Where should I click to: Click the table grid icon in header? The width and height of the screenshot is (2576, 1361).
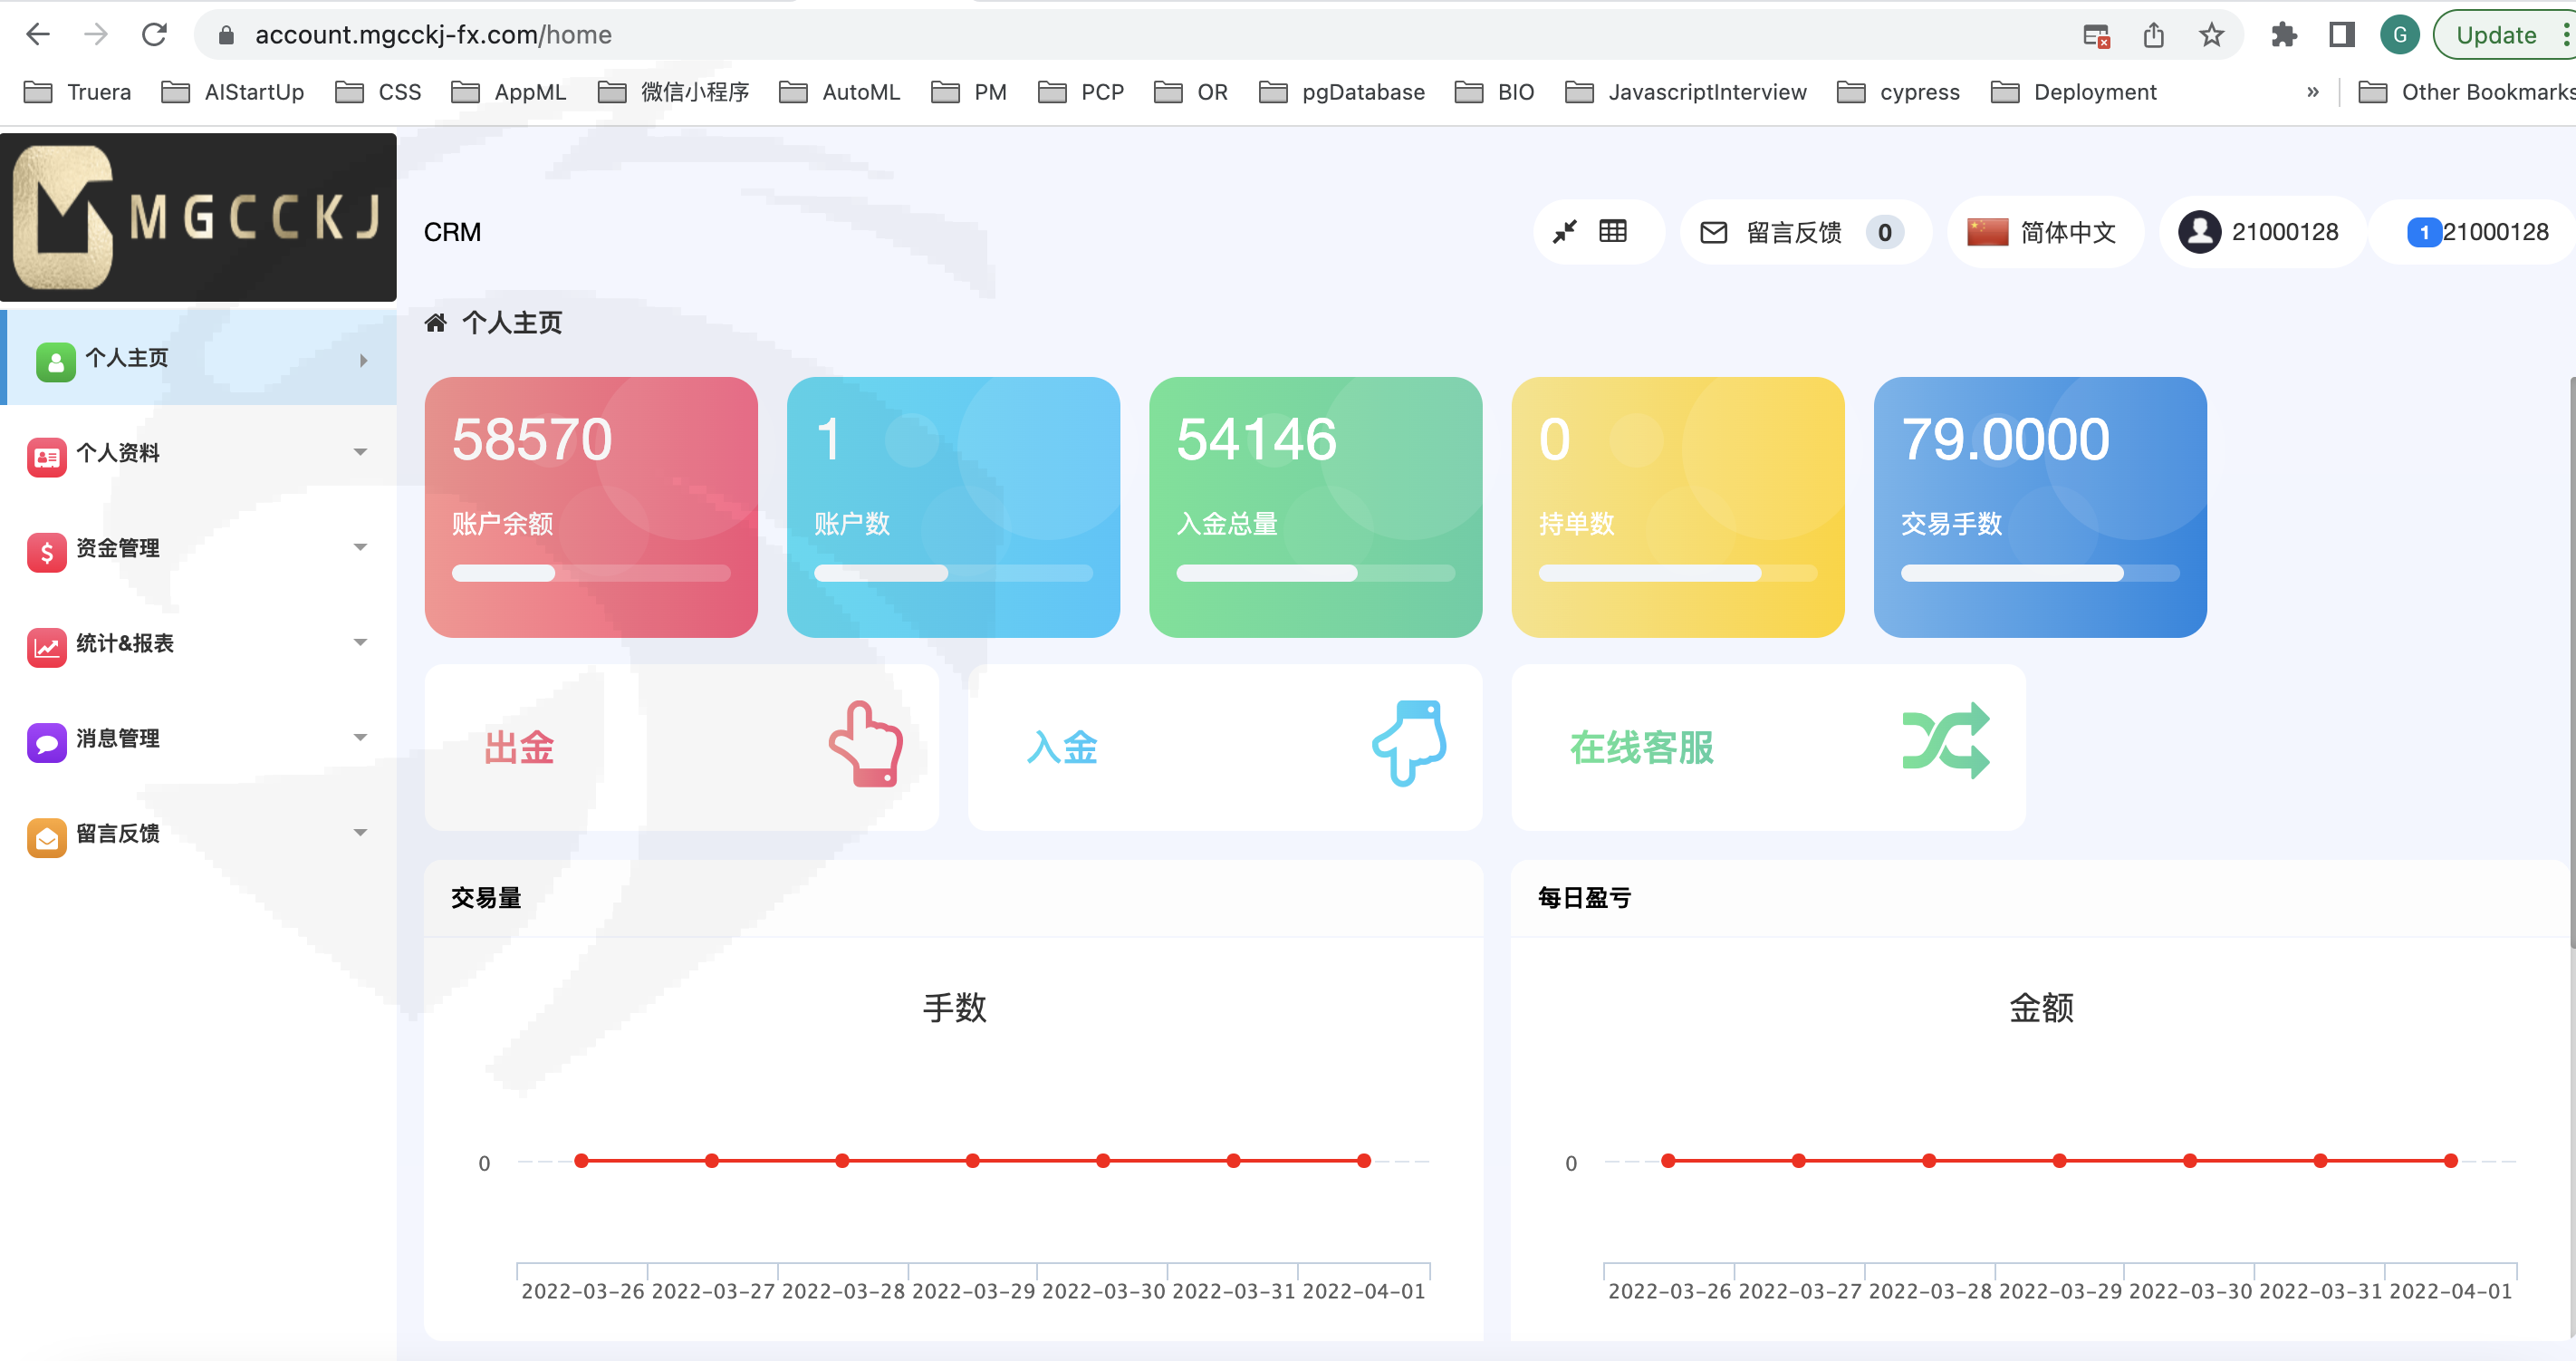point(1613,232)
